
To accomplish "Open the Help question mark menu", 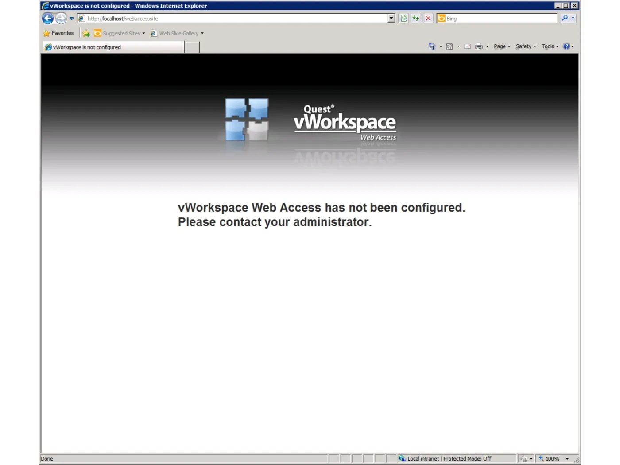I will [x=568, y=46].
